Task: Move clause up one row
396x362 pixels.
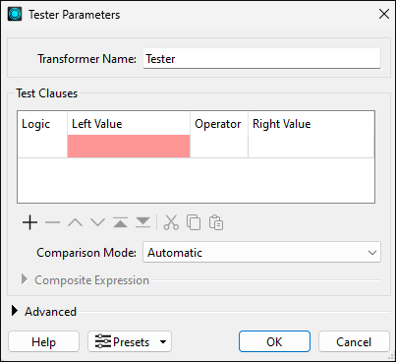Action: 75,222
